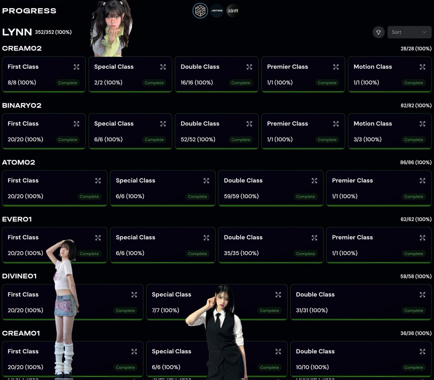Click the PROGRESS page heading
The image size is (434, 380).
pyautogui.click(x=29, y=11)
